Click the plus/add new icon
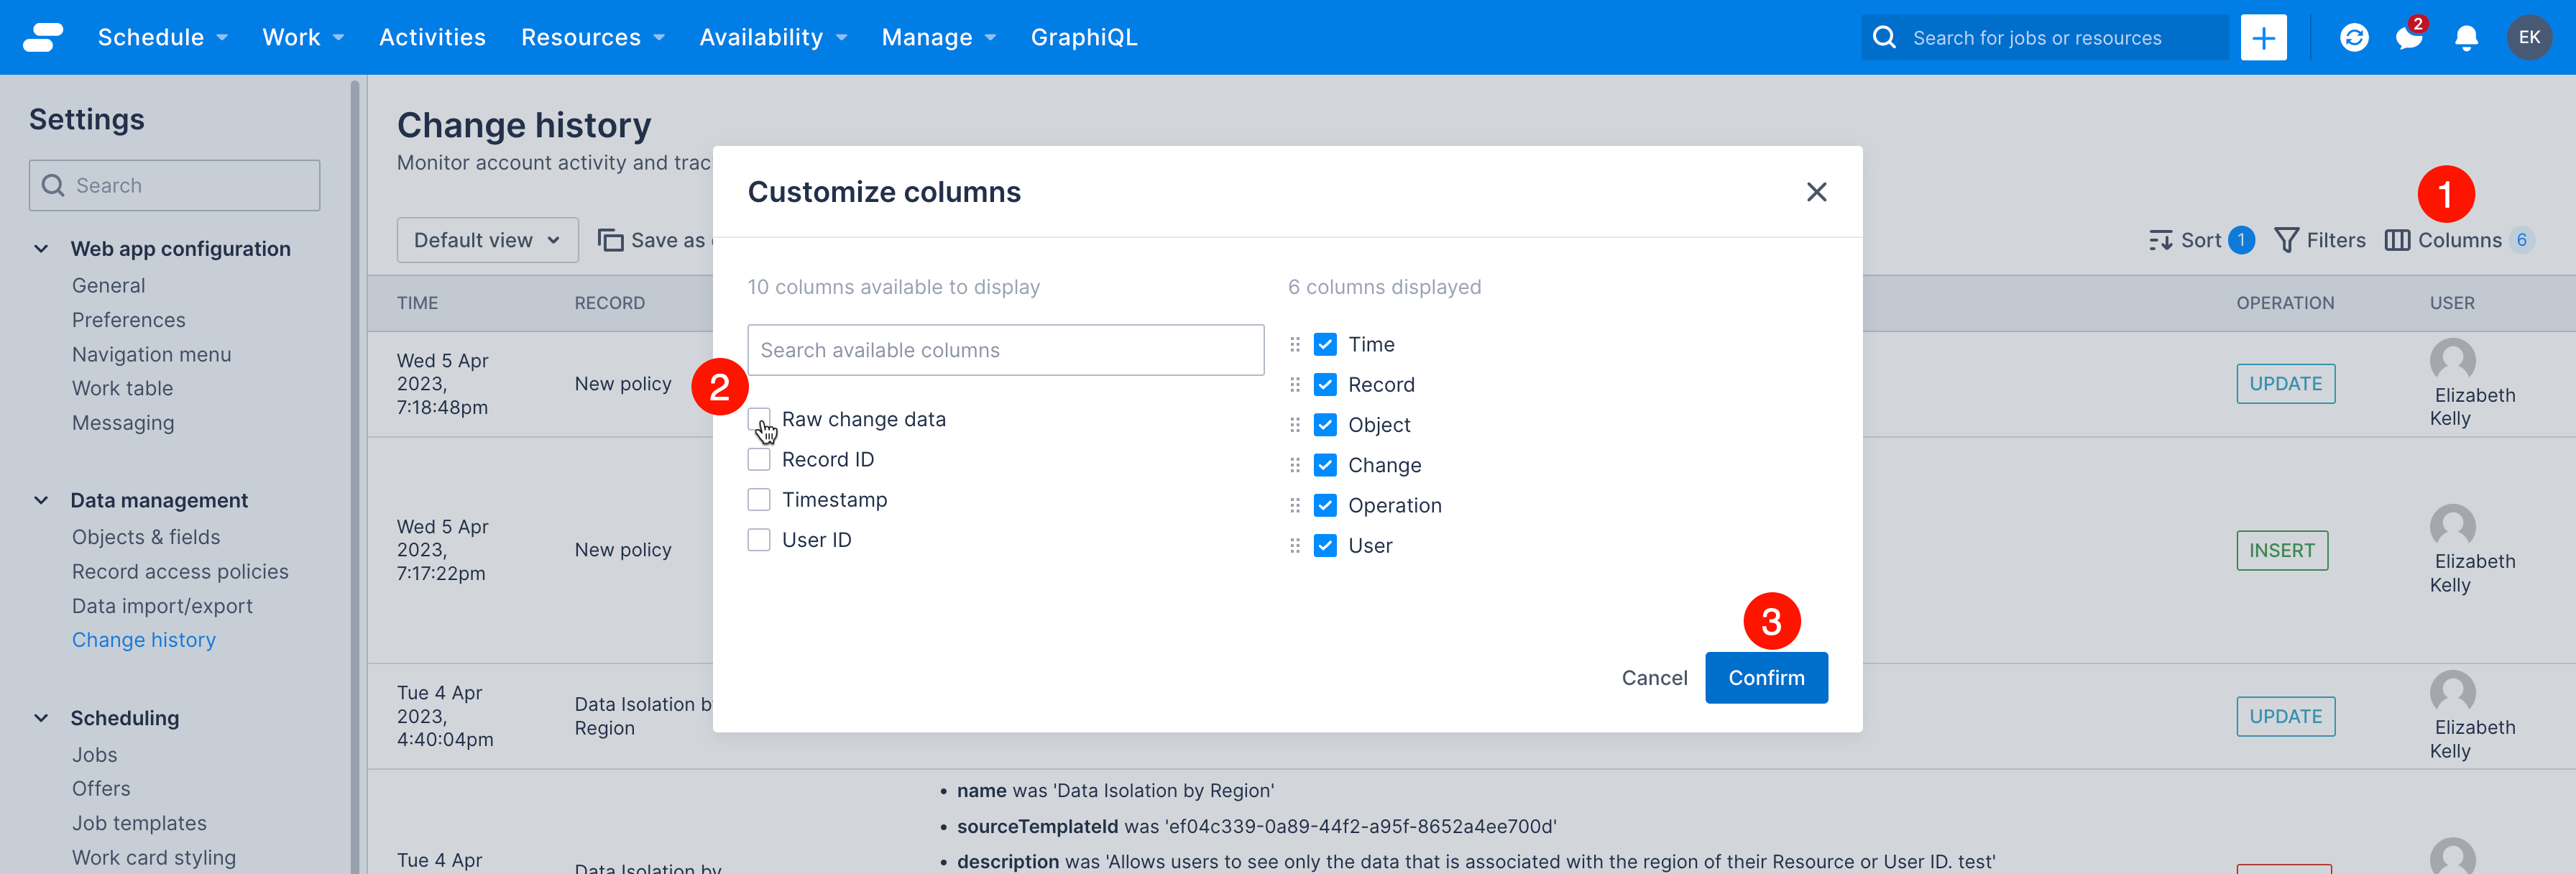This screenshot has width=2576, height=874. tap(2264, 36)
